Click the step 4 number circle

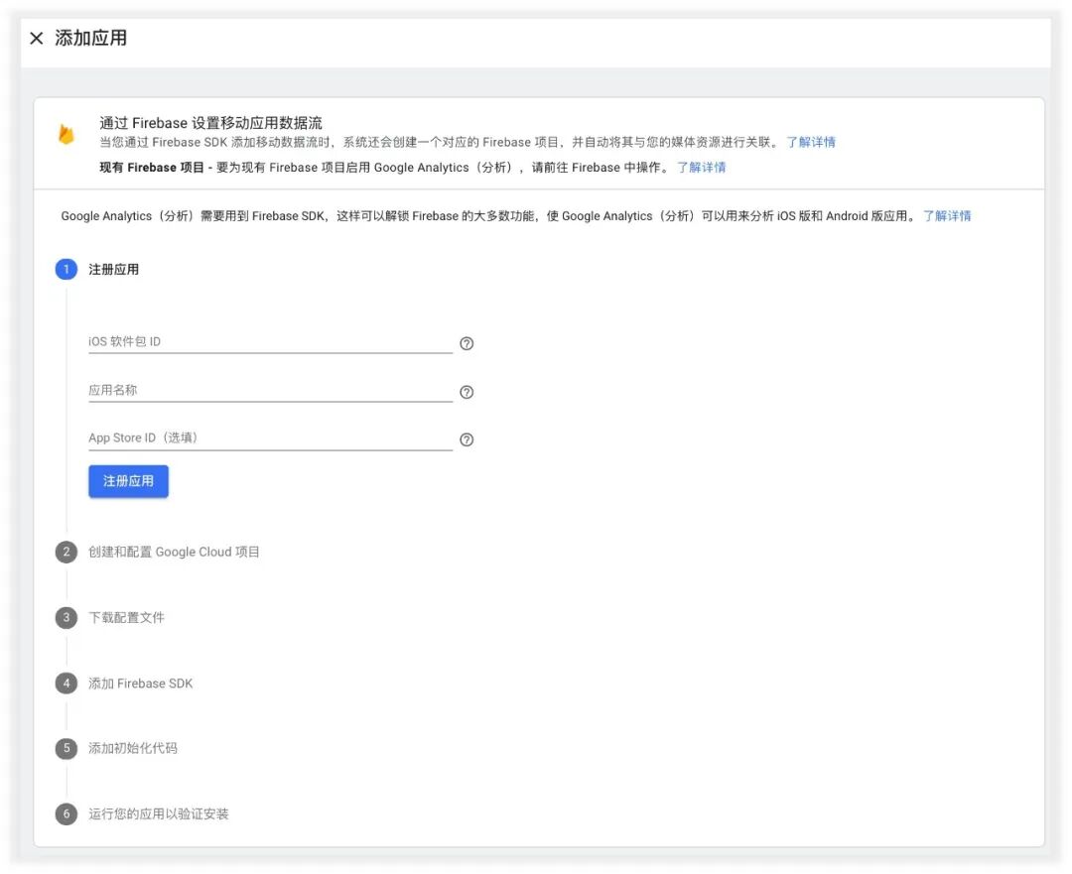(x=67, y=684)
